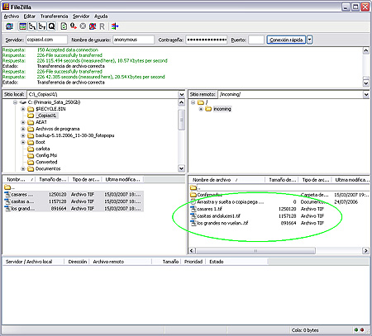Screen dimensions: 372x336
Task: Expand the backup-5.18.2006 folder node
Action: pyautogui.click(x=23, y=135)
